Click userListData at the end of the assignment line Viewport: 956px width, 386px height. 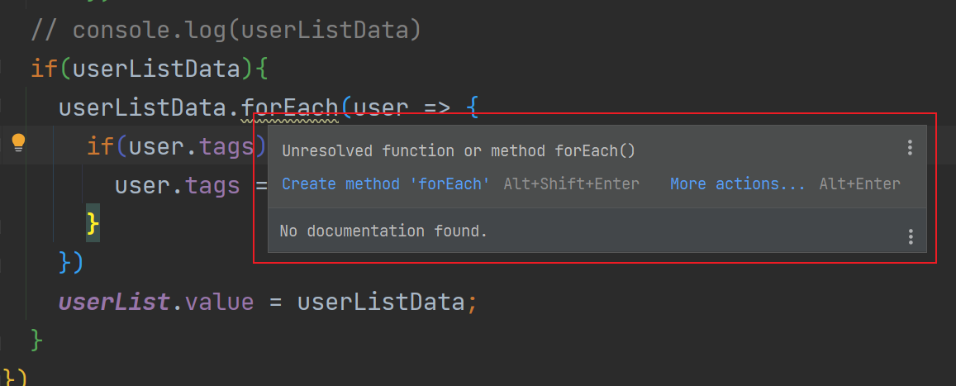pos(381,302)
